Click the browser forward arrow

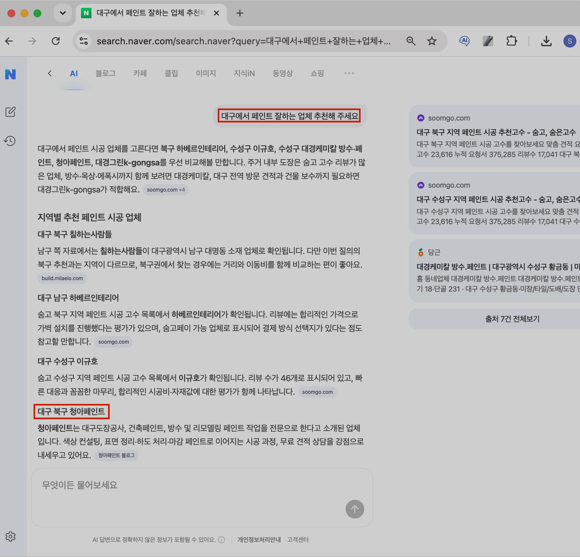click(32, 41)
